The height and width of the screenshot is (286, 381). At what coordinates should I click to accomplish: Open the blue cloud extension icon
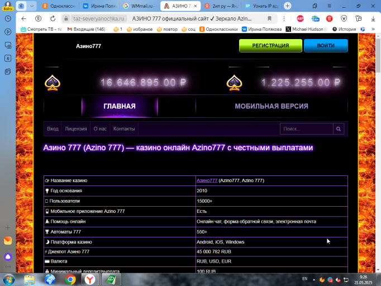coord(315,18)
